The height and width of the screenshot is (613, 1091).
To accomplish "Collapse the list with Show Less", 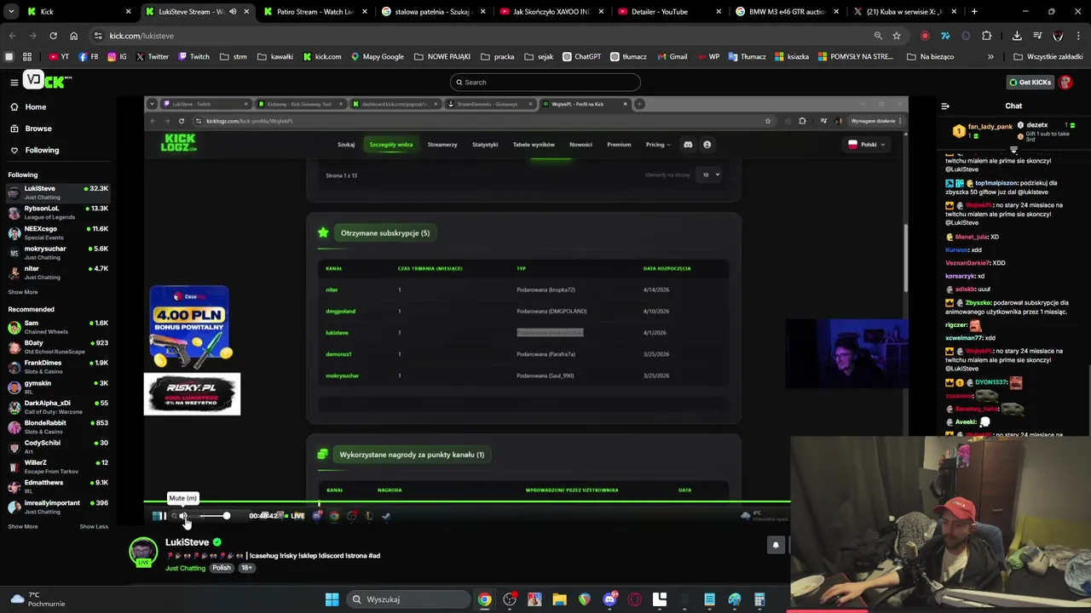I will click(x=94, y=526).
